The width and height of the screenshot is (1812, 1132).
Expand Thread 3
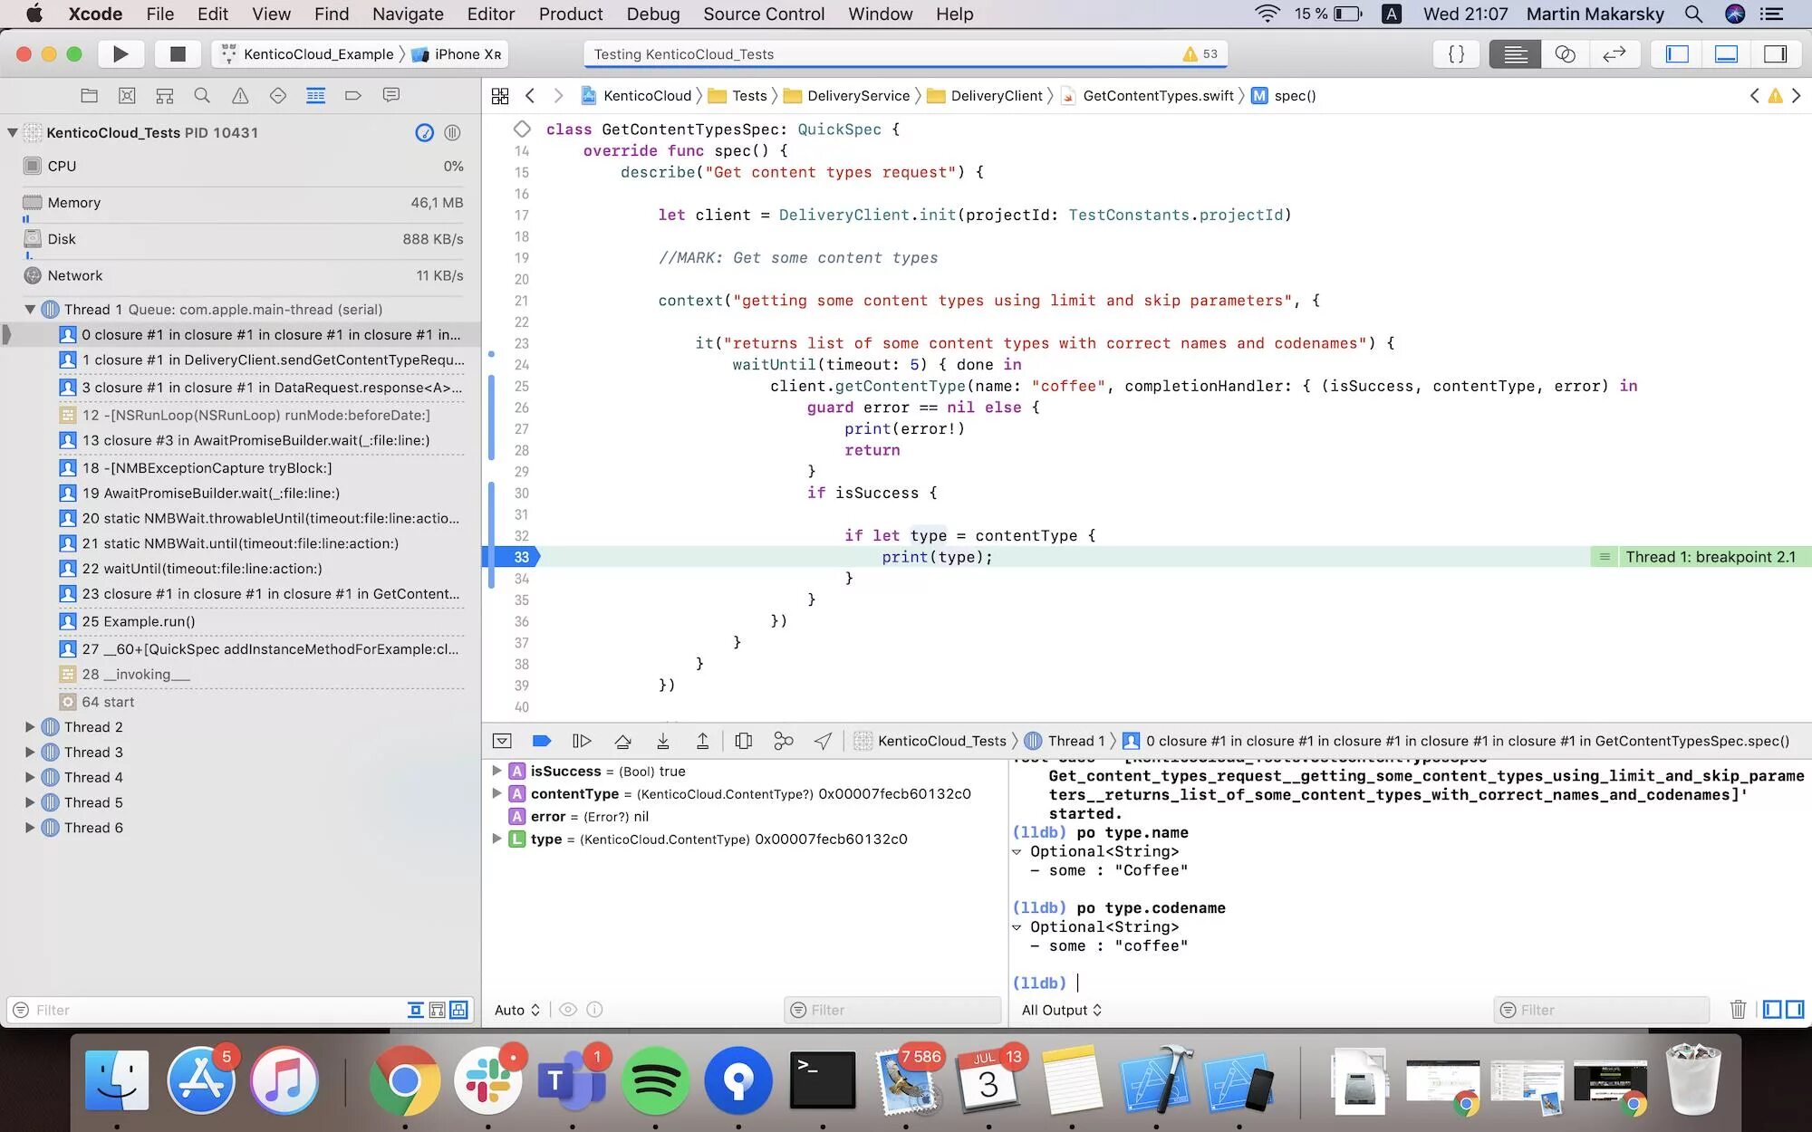[x=30, y=753]
